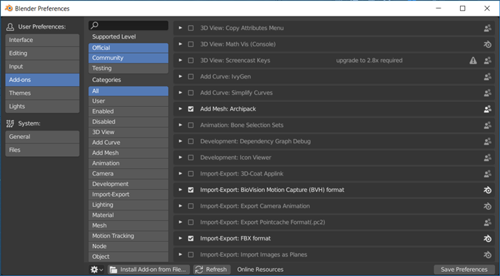
Task: Click community icon on IvyGen row
Action: [487, 77]
